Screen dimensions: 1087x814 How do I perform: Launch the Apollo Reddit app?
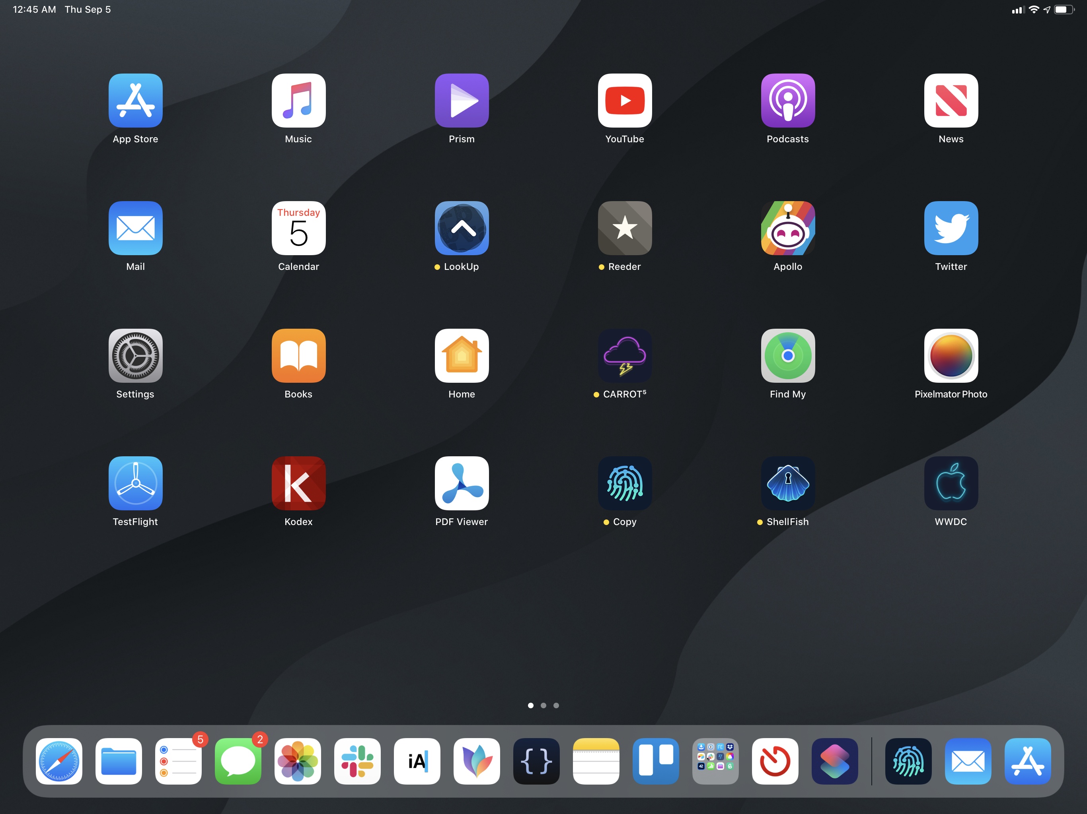[x=788, y=228]
